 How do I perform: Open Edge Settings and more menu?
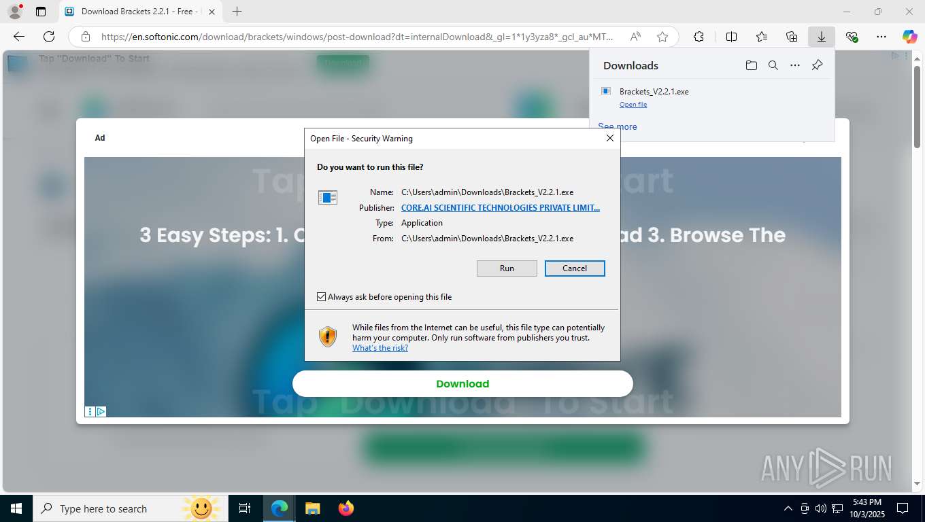tap(881, 37)
